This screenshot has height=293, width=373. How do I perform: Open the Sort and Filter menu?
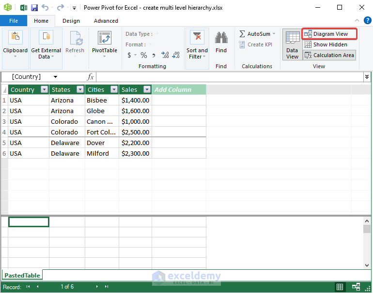point(197,48)
